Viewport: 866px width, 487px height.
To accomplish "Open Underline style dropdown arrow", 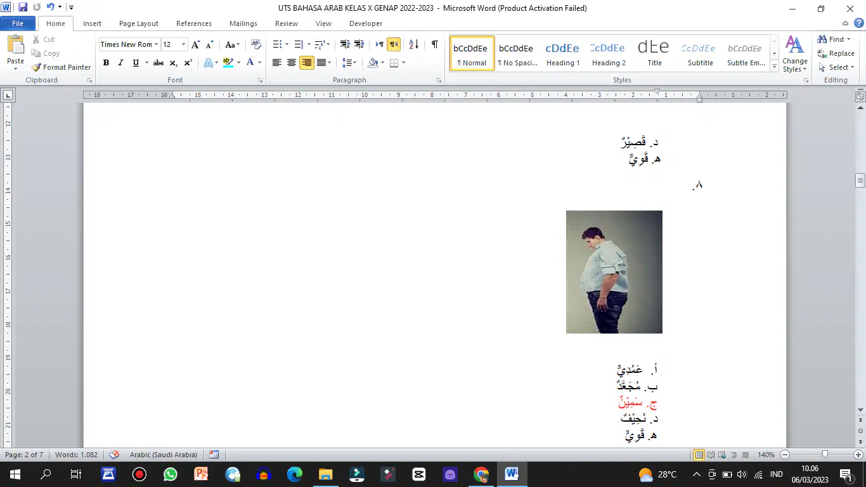I will tap(146, 63).
